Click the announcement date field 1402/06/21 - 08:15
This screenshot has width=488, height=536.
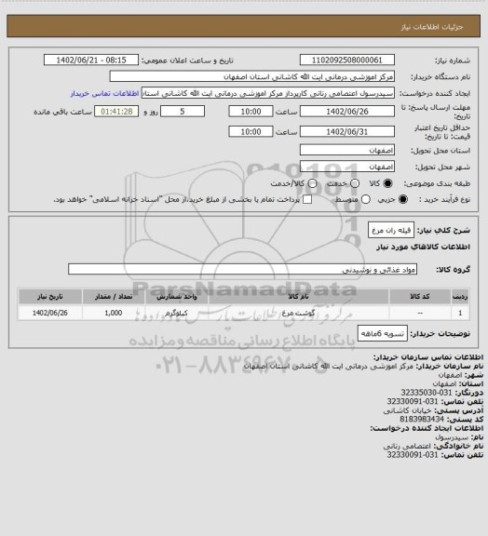tap(91, 60)
